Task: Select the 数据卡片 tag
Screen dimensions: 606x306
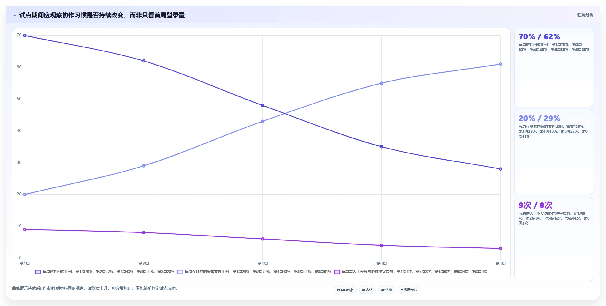Action: 409,290
